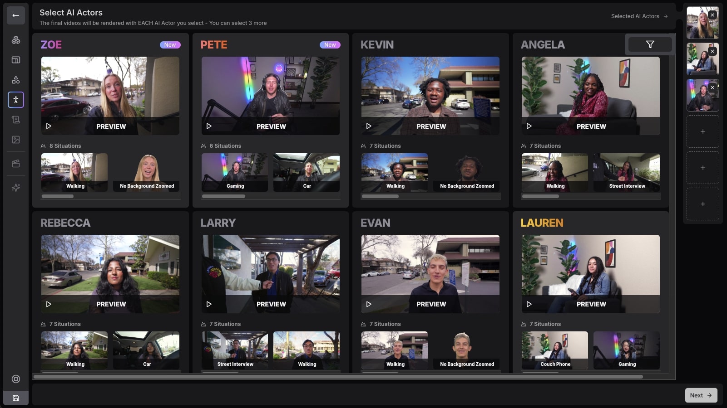Click the sparkles AI icon in sidebar

pos(16,187)
